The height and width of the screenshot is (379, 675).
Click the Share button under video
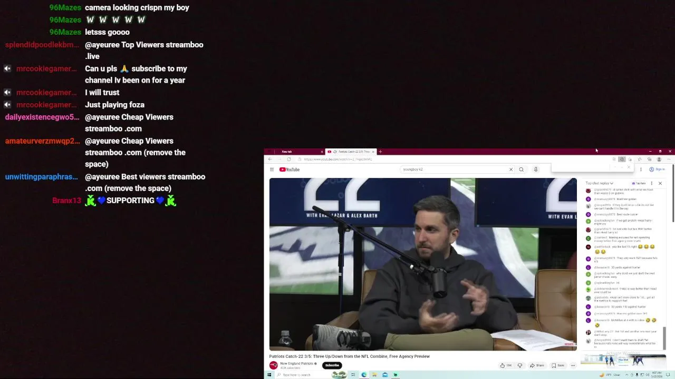537,365
